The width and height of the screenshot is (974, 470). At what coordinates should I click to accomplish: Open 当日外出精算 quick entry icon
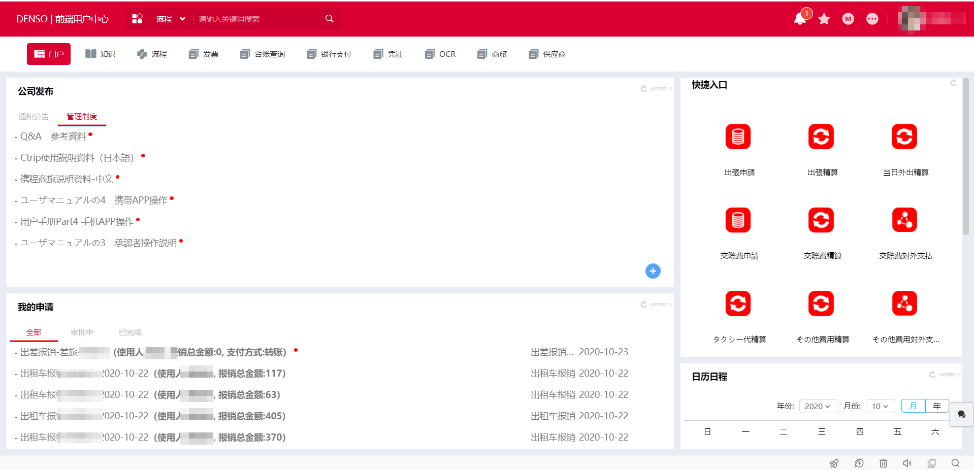(x=904, y=137)
